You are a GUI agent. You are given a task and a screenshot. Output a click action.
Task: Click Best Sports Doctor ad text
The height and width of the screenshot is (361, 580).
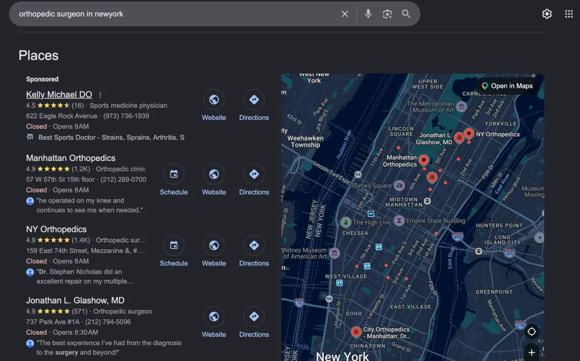pos(111,137)
